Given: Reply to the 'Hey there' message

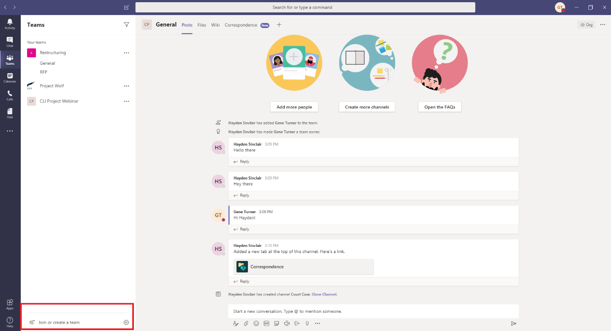Looking at the screenshot, I should click(242, 195).
